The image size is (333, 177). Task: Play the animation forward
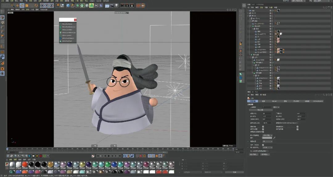pos(109,156)
